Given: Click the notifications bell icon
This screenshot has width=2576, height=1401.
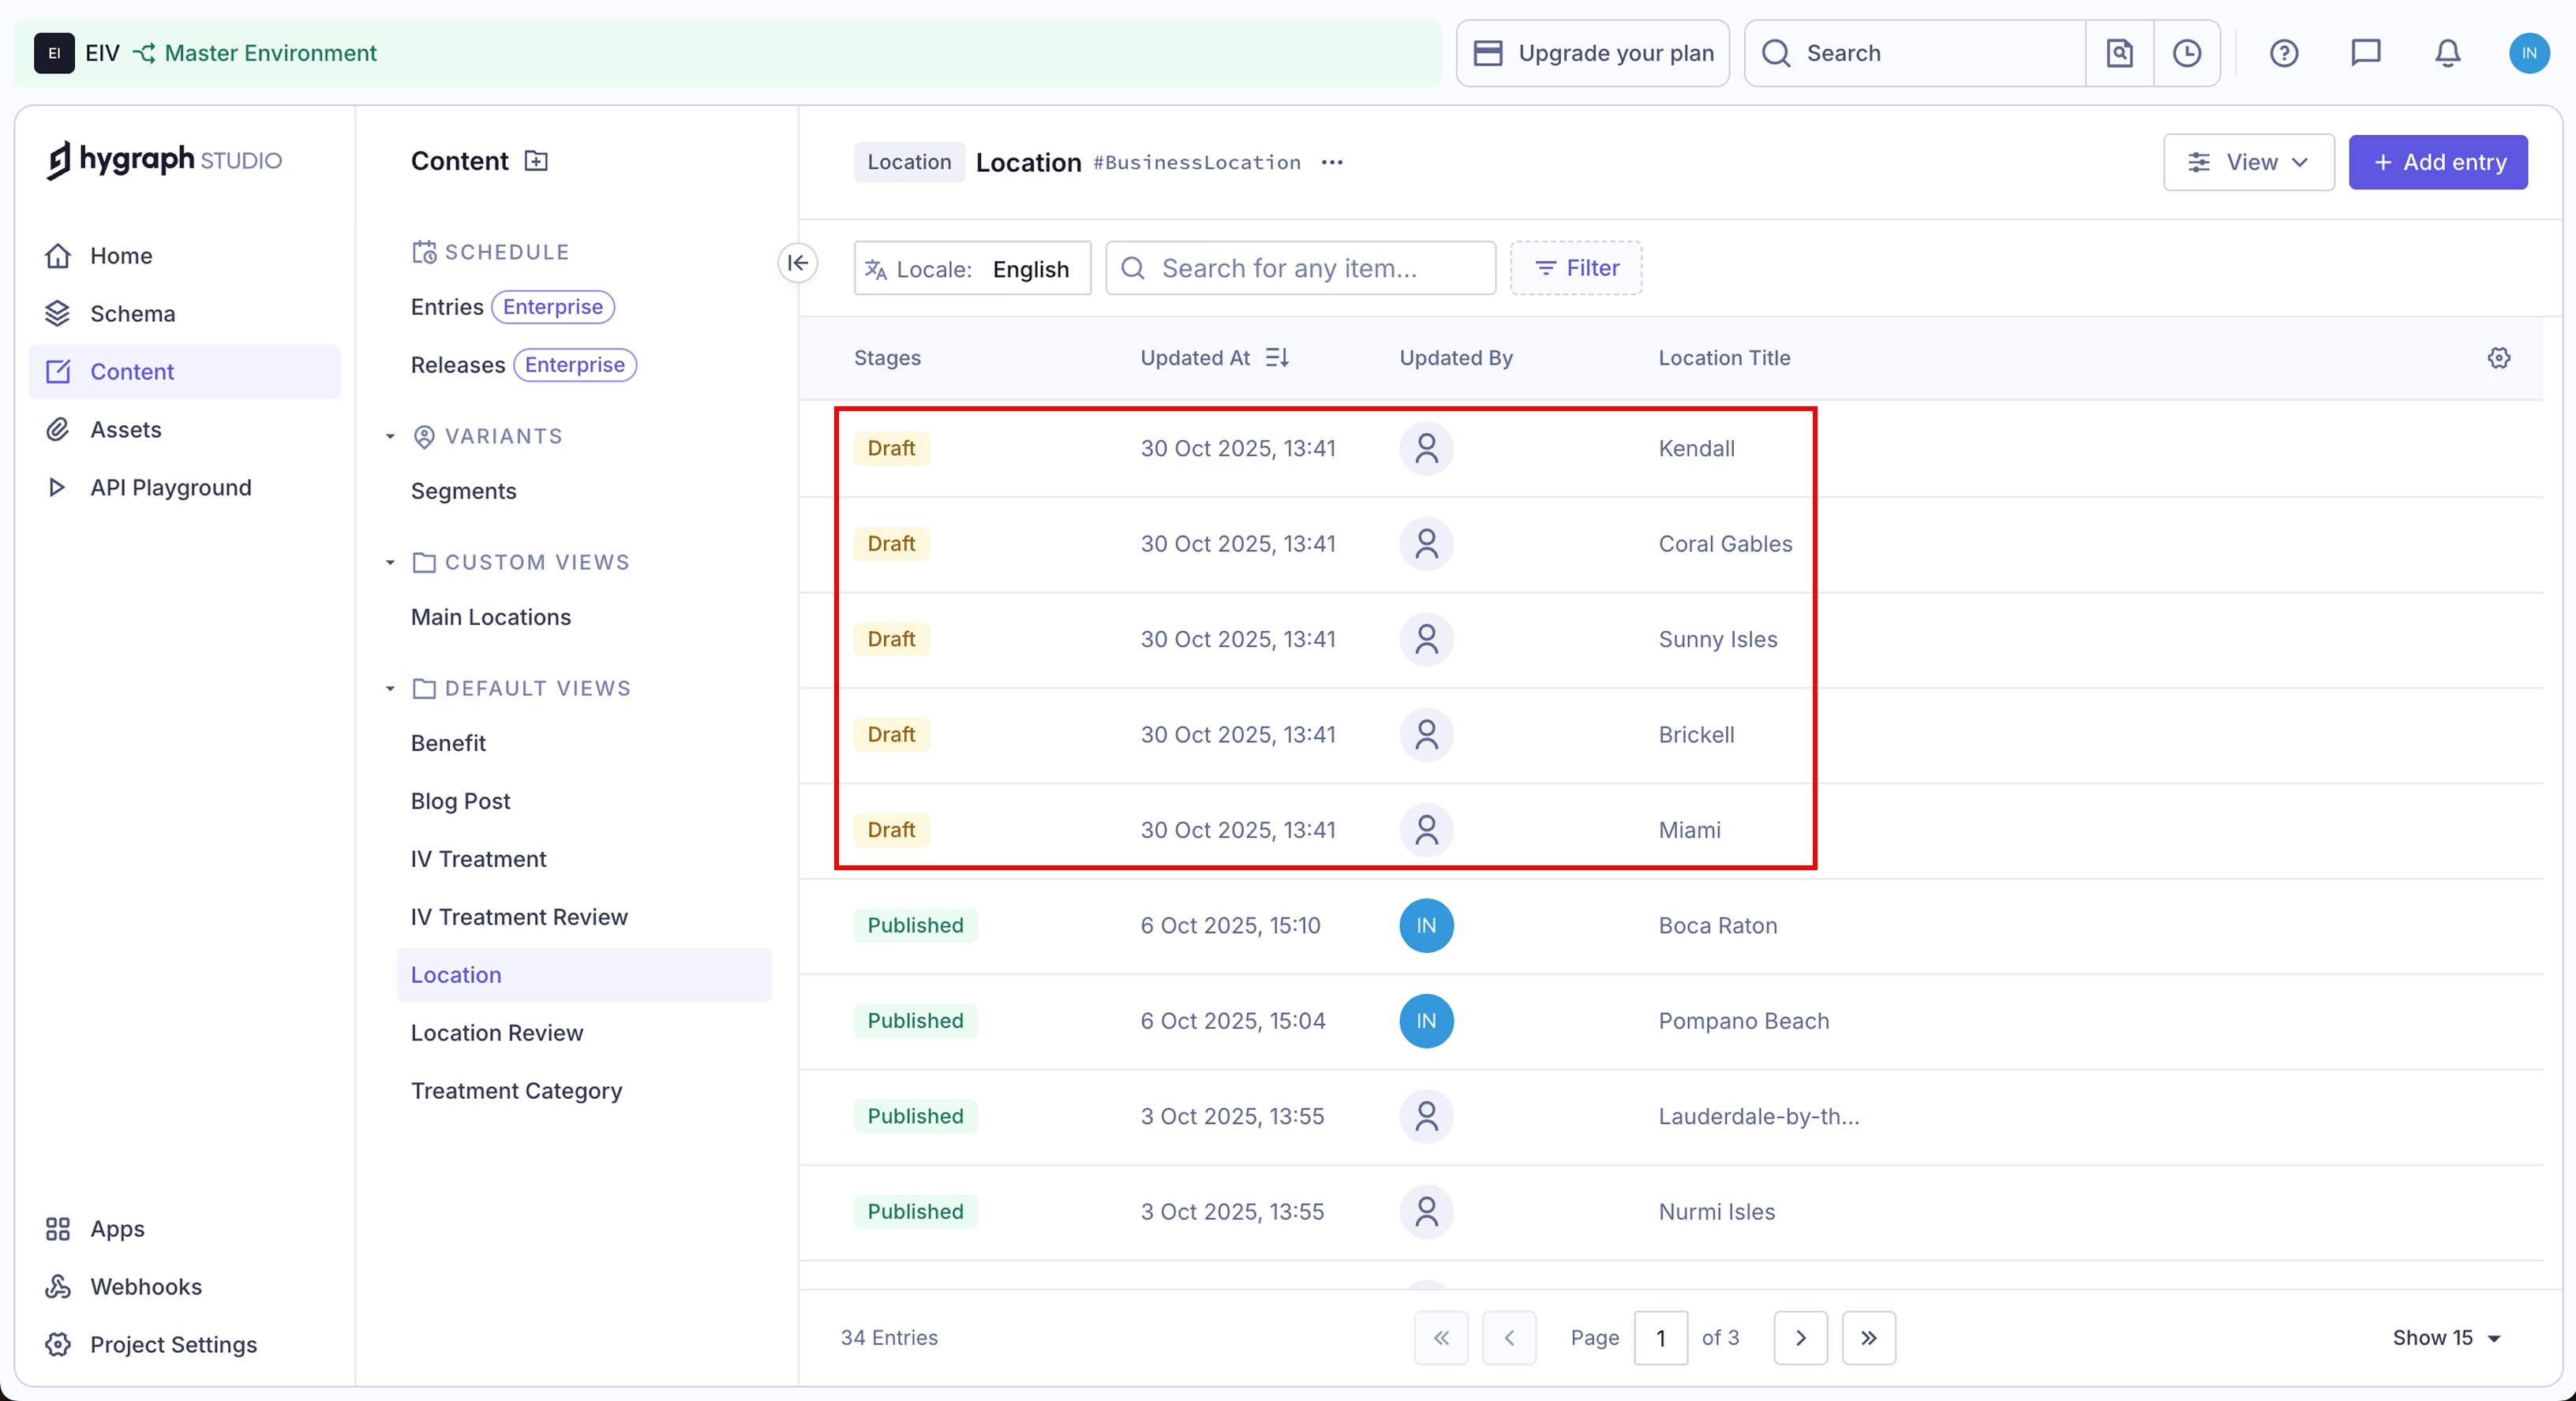Looking at the screenshot, I should [2447, 53].
